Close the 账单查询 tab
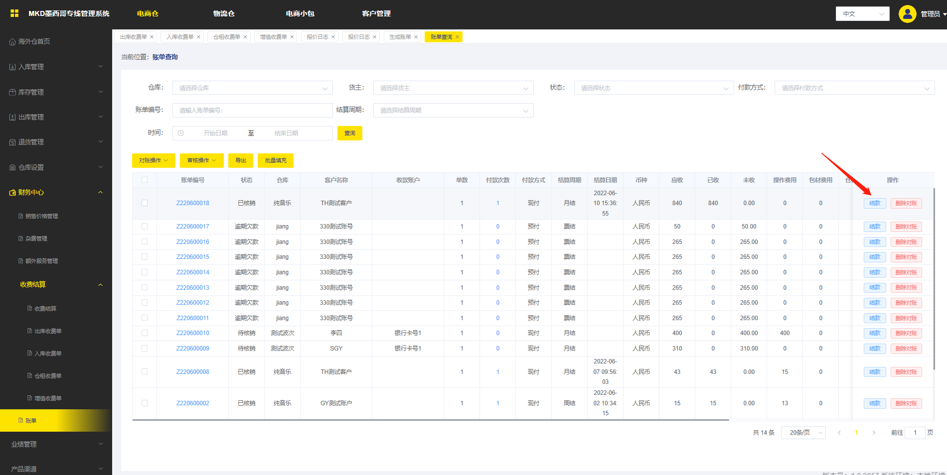Screen dimensions: 947x475 pyautogui.click(x=457, y=37)
